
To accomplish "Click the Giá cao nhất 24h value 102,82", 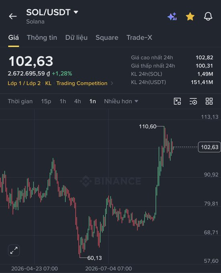I will [204, 57].
